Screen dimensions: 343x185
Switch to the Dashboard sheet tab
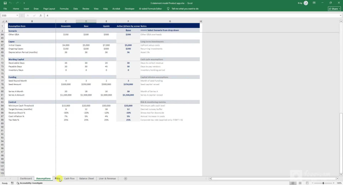click(26, 179)
